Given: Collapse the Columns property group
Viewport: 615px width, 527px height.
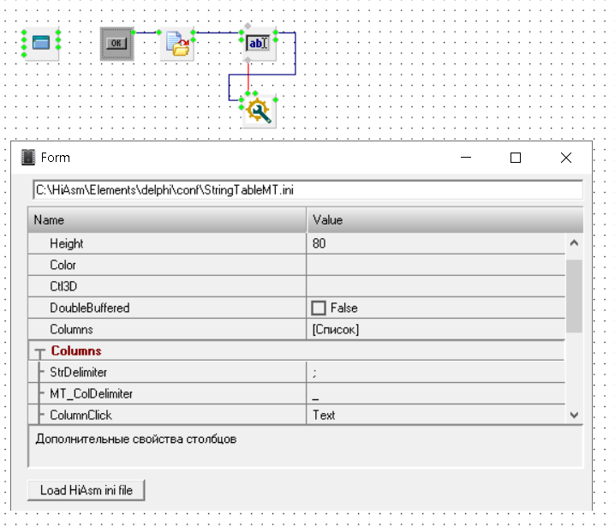Looking at the screenshot, I should pos(39,352).
